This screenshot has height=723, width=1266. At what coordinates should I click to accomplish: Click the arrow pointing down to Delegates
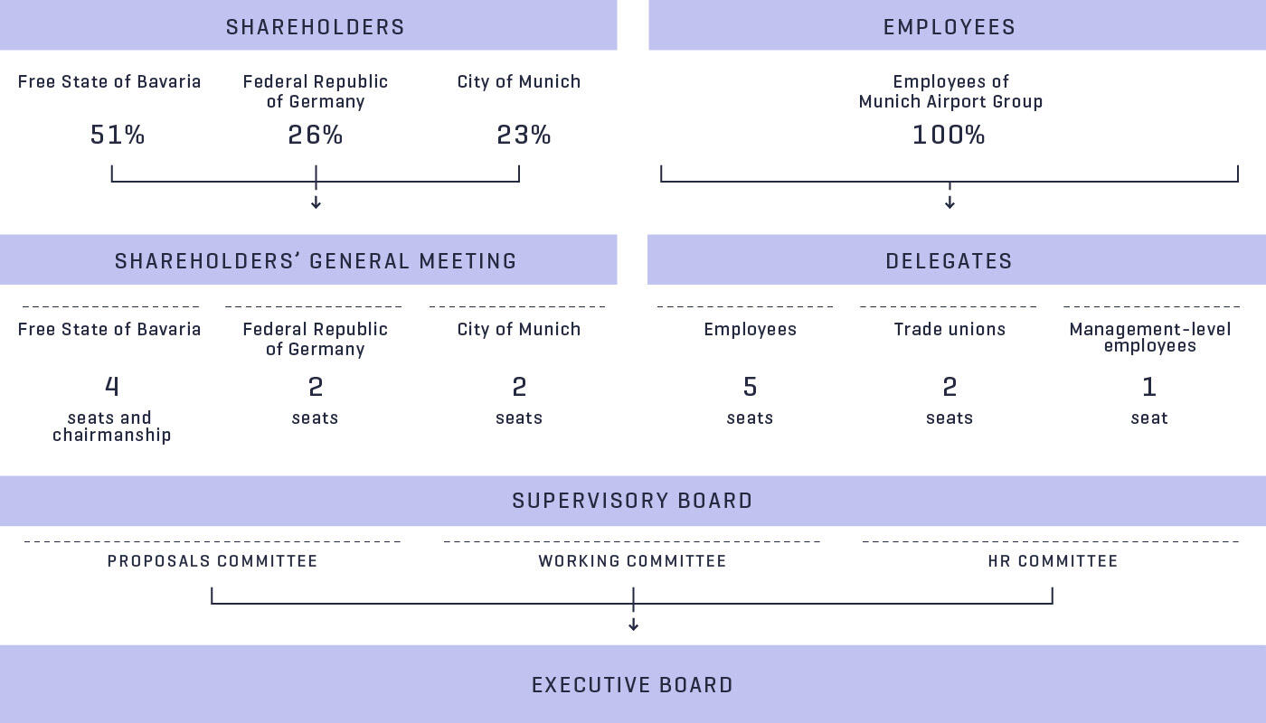pos(949,202)
